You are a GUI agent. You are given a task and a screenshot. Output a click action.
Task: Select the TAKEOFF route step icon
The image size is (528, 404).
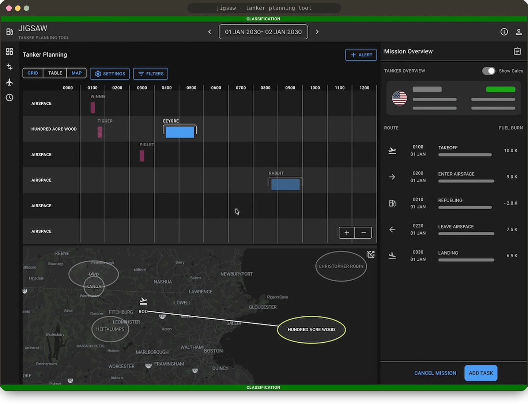point(392,151)
